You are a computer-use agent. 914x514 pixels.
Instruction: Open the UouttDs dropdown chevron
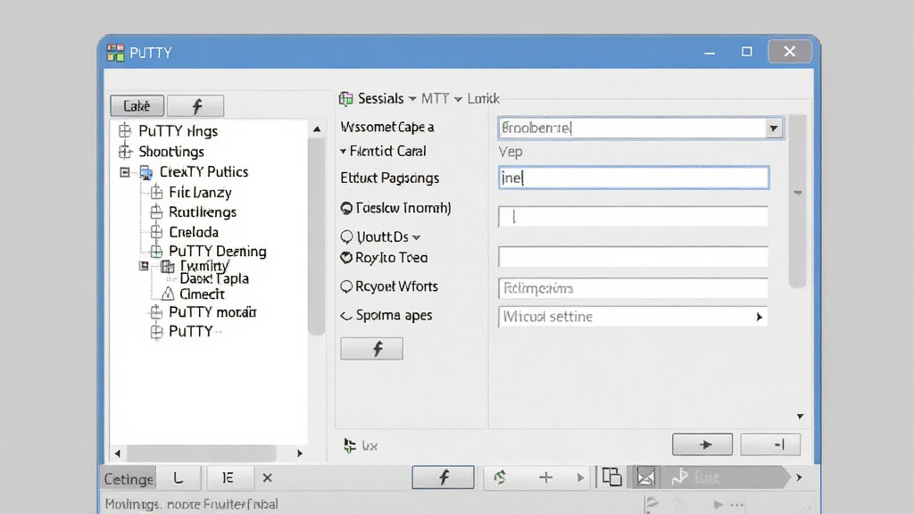click(x=416, y=237)
